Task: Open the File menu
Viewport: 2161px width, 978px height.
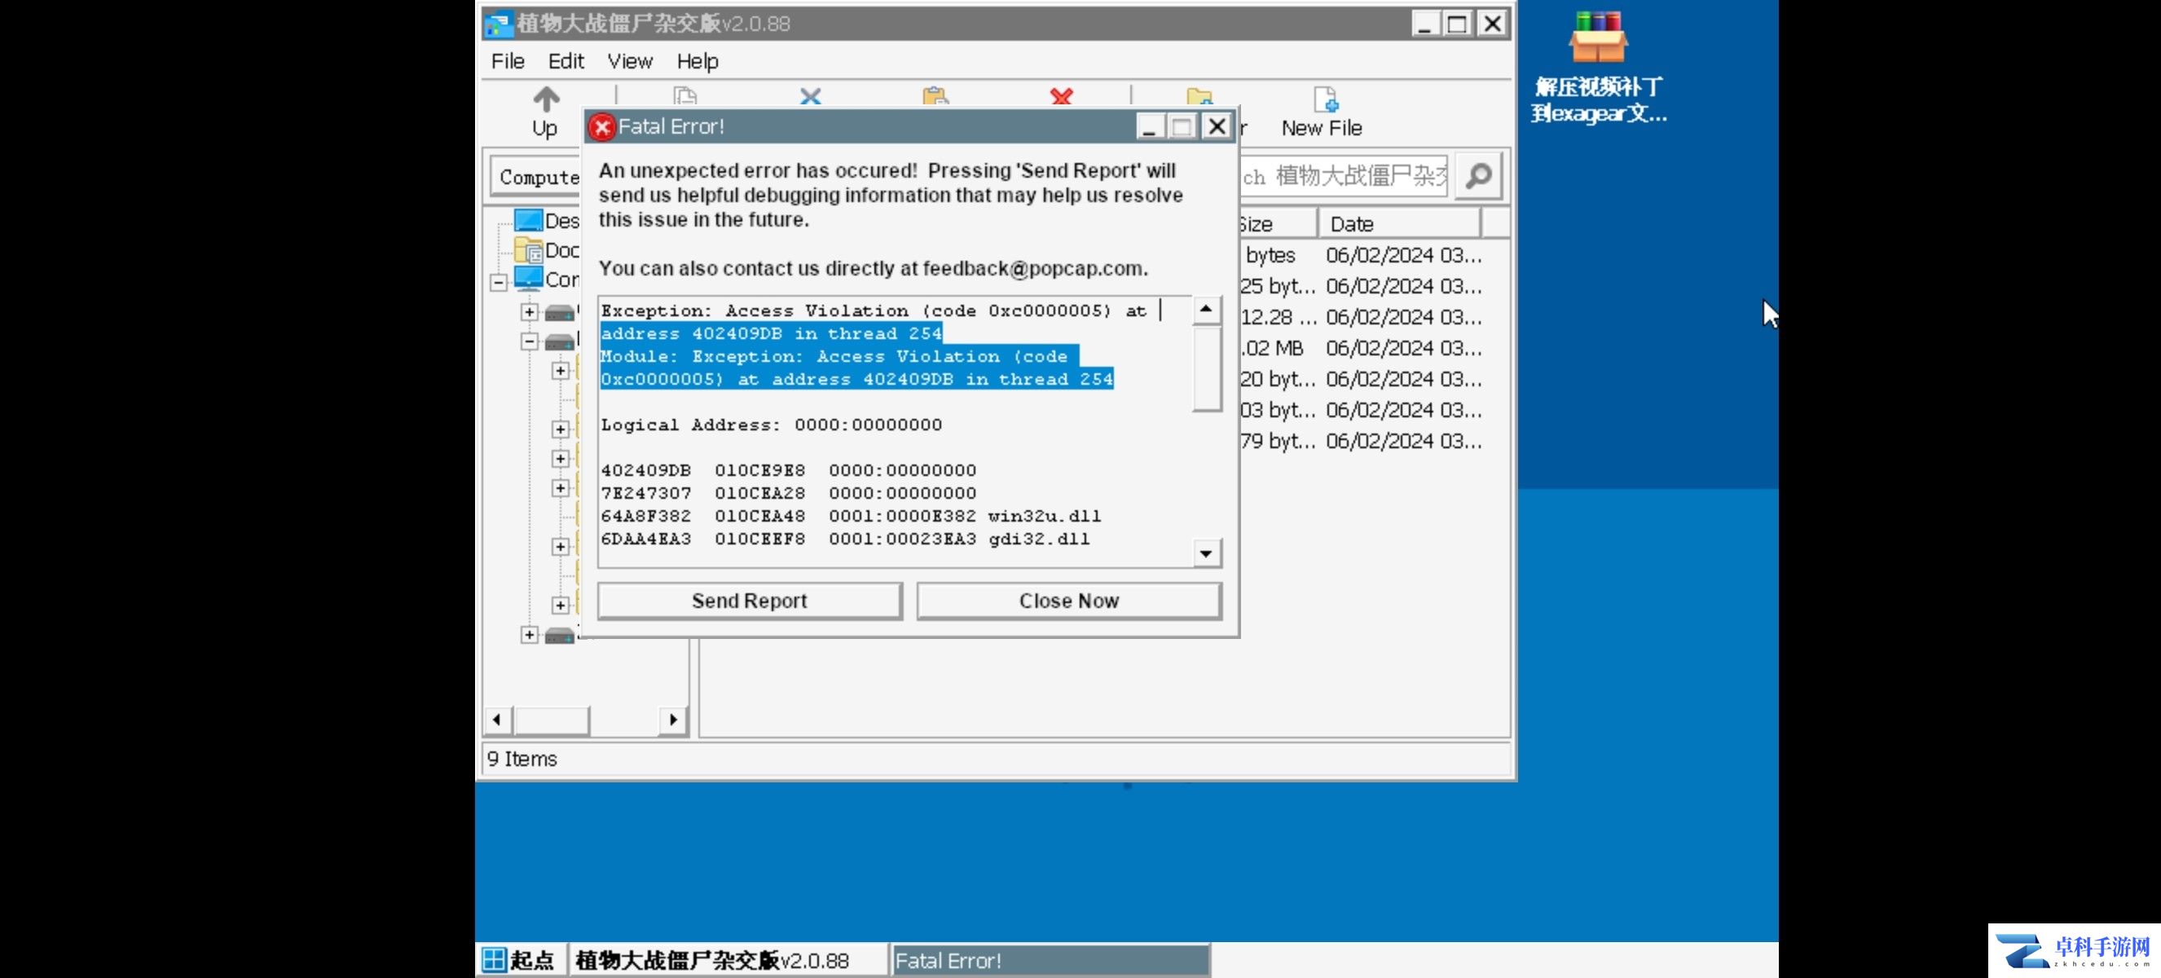Action: coord(508,61)
